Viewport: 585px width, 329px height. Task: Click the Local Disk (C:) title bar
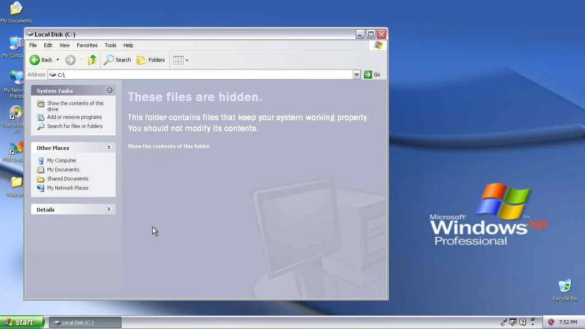206,34
